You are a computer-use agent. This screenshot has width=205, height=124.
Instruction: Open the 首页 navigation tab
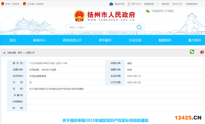13,40
